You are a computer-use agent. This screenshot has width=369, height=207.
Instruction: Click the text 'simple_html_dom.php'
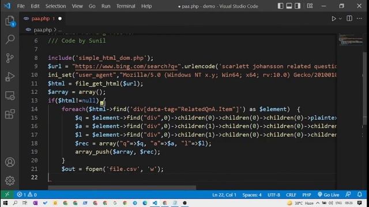click(x=111, y=58)
